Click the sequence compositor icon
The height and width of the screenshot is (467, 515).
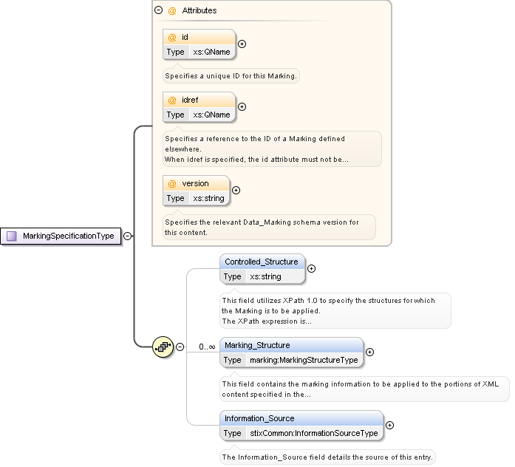point(163,346)
